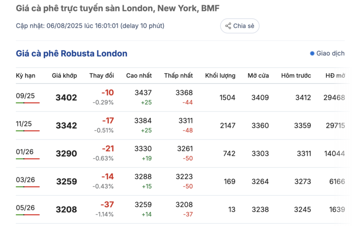Open the 09/25 contract term row
Screen dimensions: 362x229
click(x=182, y=98)
